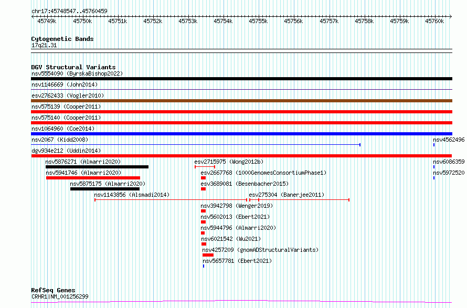
Task: Click ruler position 45756k
Action: [293, 21]
